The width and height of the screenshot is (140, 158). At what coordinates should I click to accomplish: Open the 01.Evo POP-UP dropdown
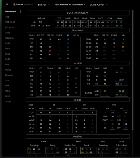98,5
